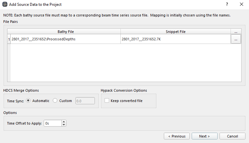Select Automatic time sync option
Screen dimensions: 249x143
point(28,101)
